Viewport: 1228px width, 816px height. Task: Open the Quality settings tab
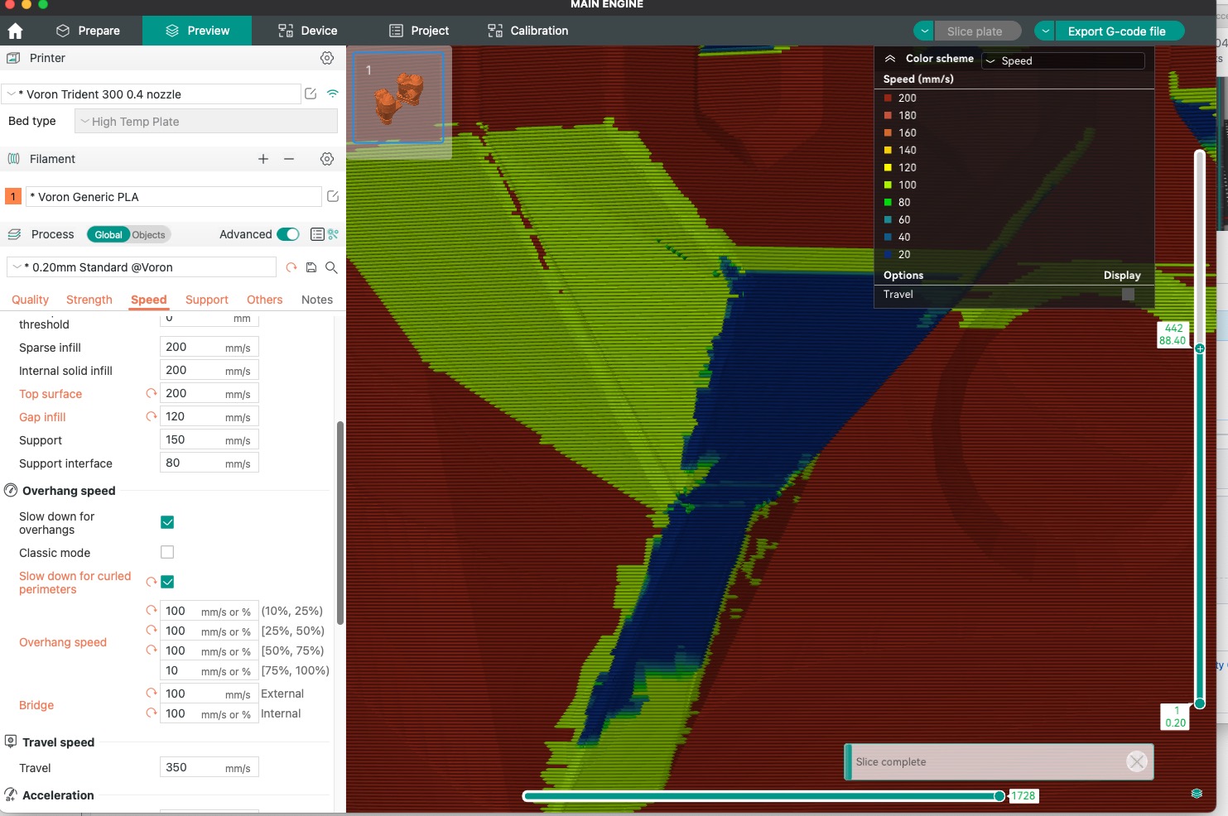(x=30, y=300)
